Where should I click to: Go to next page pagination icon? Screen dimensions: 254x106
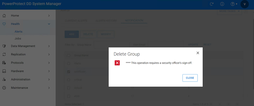click(228, 104)
